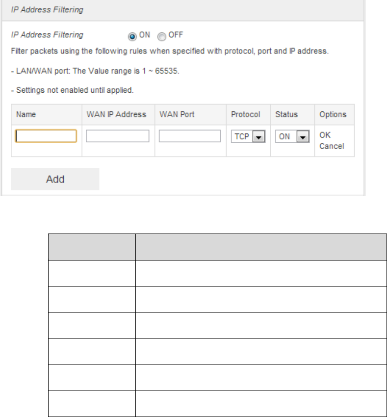387x417 pixels.
Task: Click the Name column header
Action: coord(26,114)
